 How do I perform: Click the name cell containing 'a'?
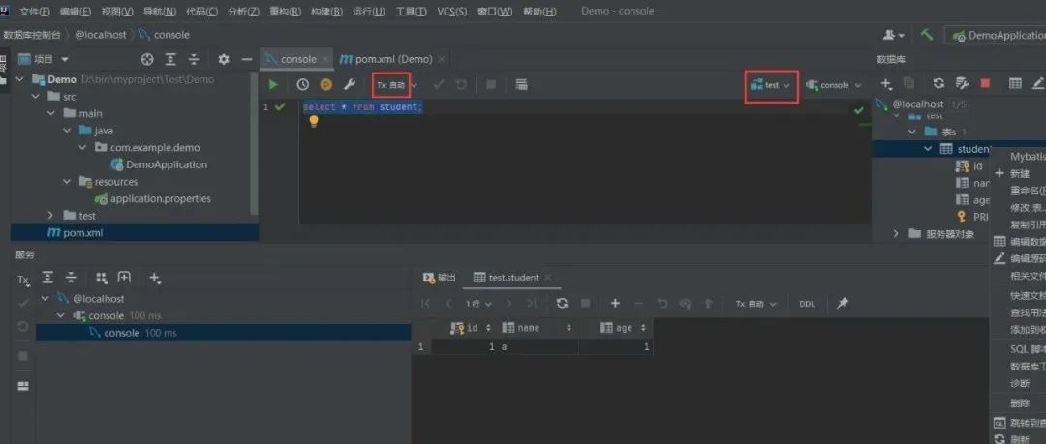tap(538, 346)
